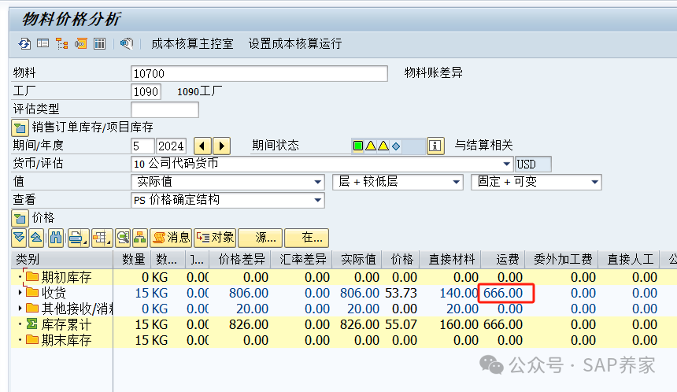Click the green hierarchy structure icon
The width and height of the screenshot is (677, 392).
tap(139, 238)
